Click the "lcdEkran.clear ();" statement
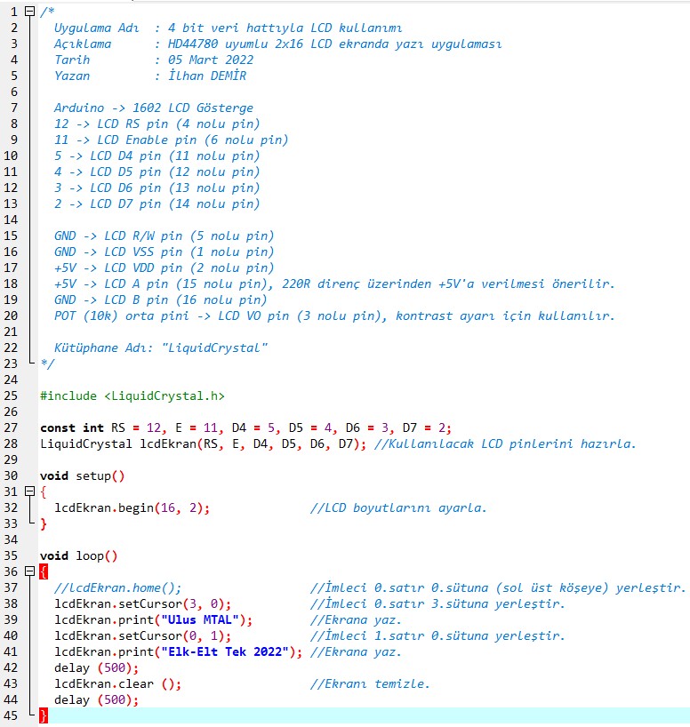 coord(118,683)
